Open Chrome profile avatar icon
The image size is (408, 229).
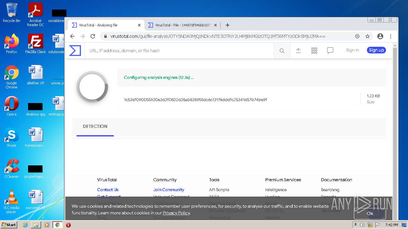click(x=380, y=36)
